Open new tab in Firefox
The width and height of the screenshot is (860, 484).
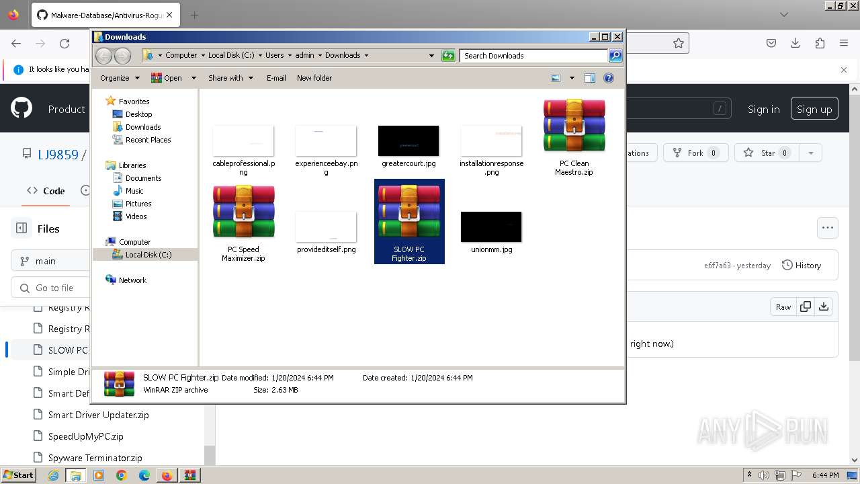[194, 15]
